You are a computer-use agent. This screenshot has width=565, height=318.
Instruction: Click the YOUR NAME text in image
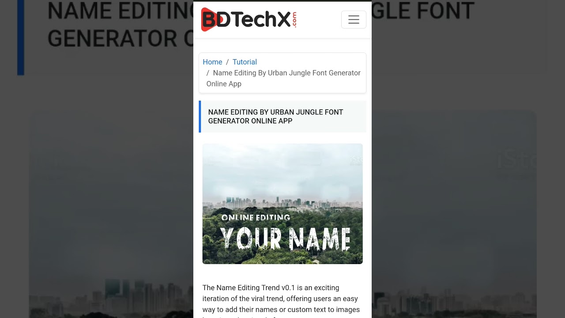286,239
